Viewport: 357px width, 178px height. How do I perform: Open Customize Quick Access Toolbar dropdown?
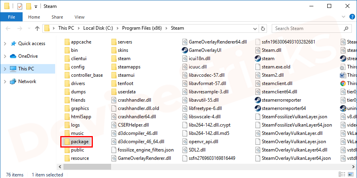(36, 7)
